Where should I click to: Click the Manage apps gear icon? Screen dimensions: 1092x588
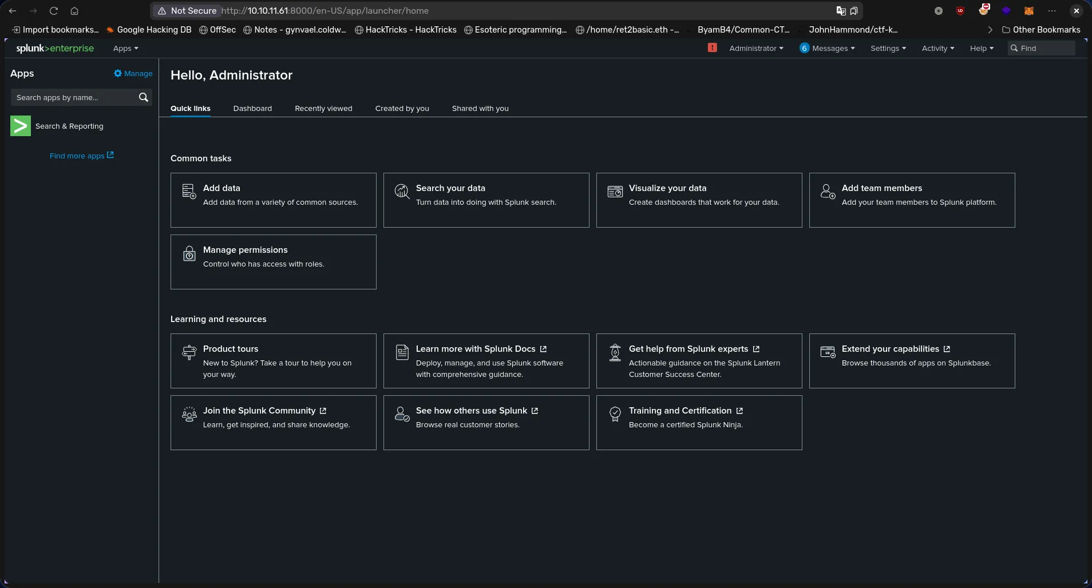[118, 73]
